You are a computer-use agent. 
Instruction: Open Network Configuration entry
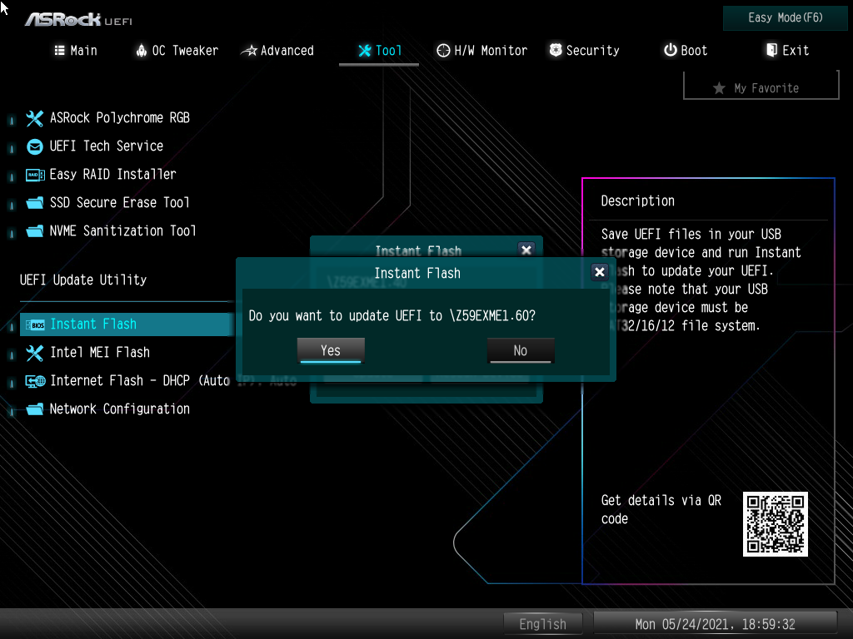pos(120,409)
